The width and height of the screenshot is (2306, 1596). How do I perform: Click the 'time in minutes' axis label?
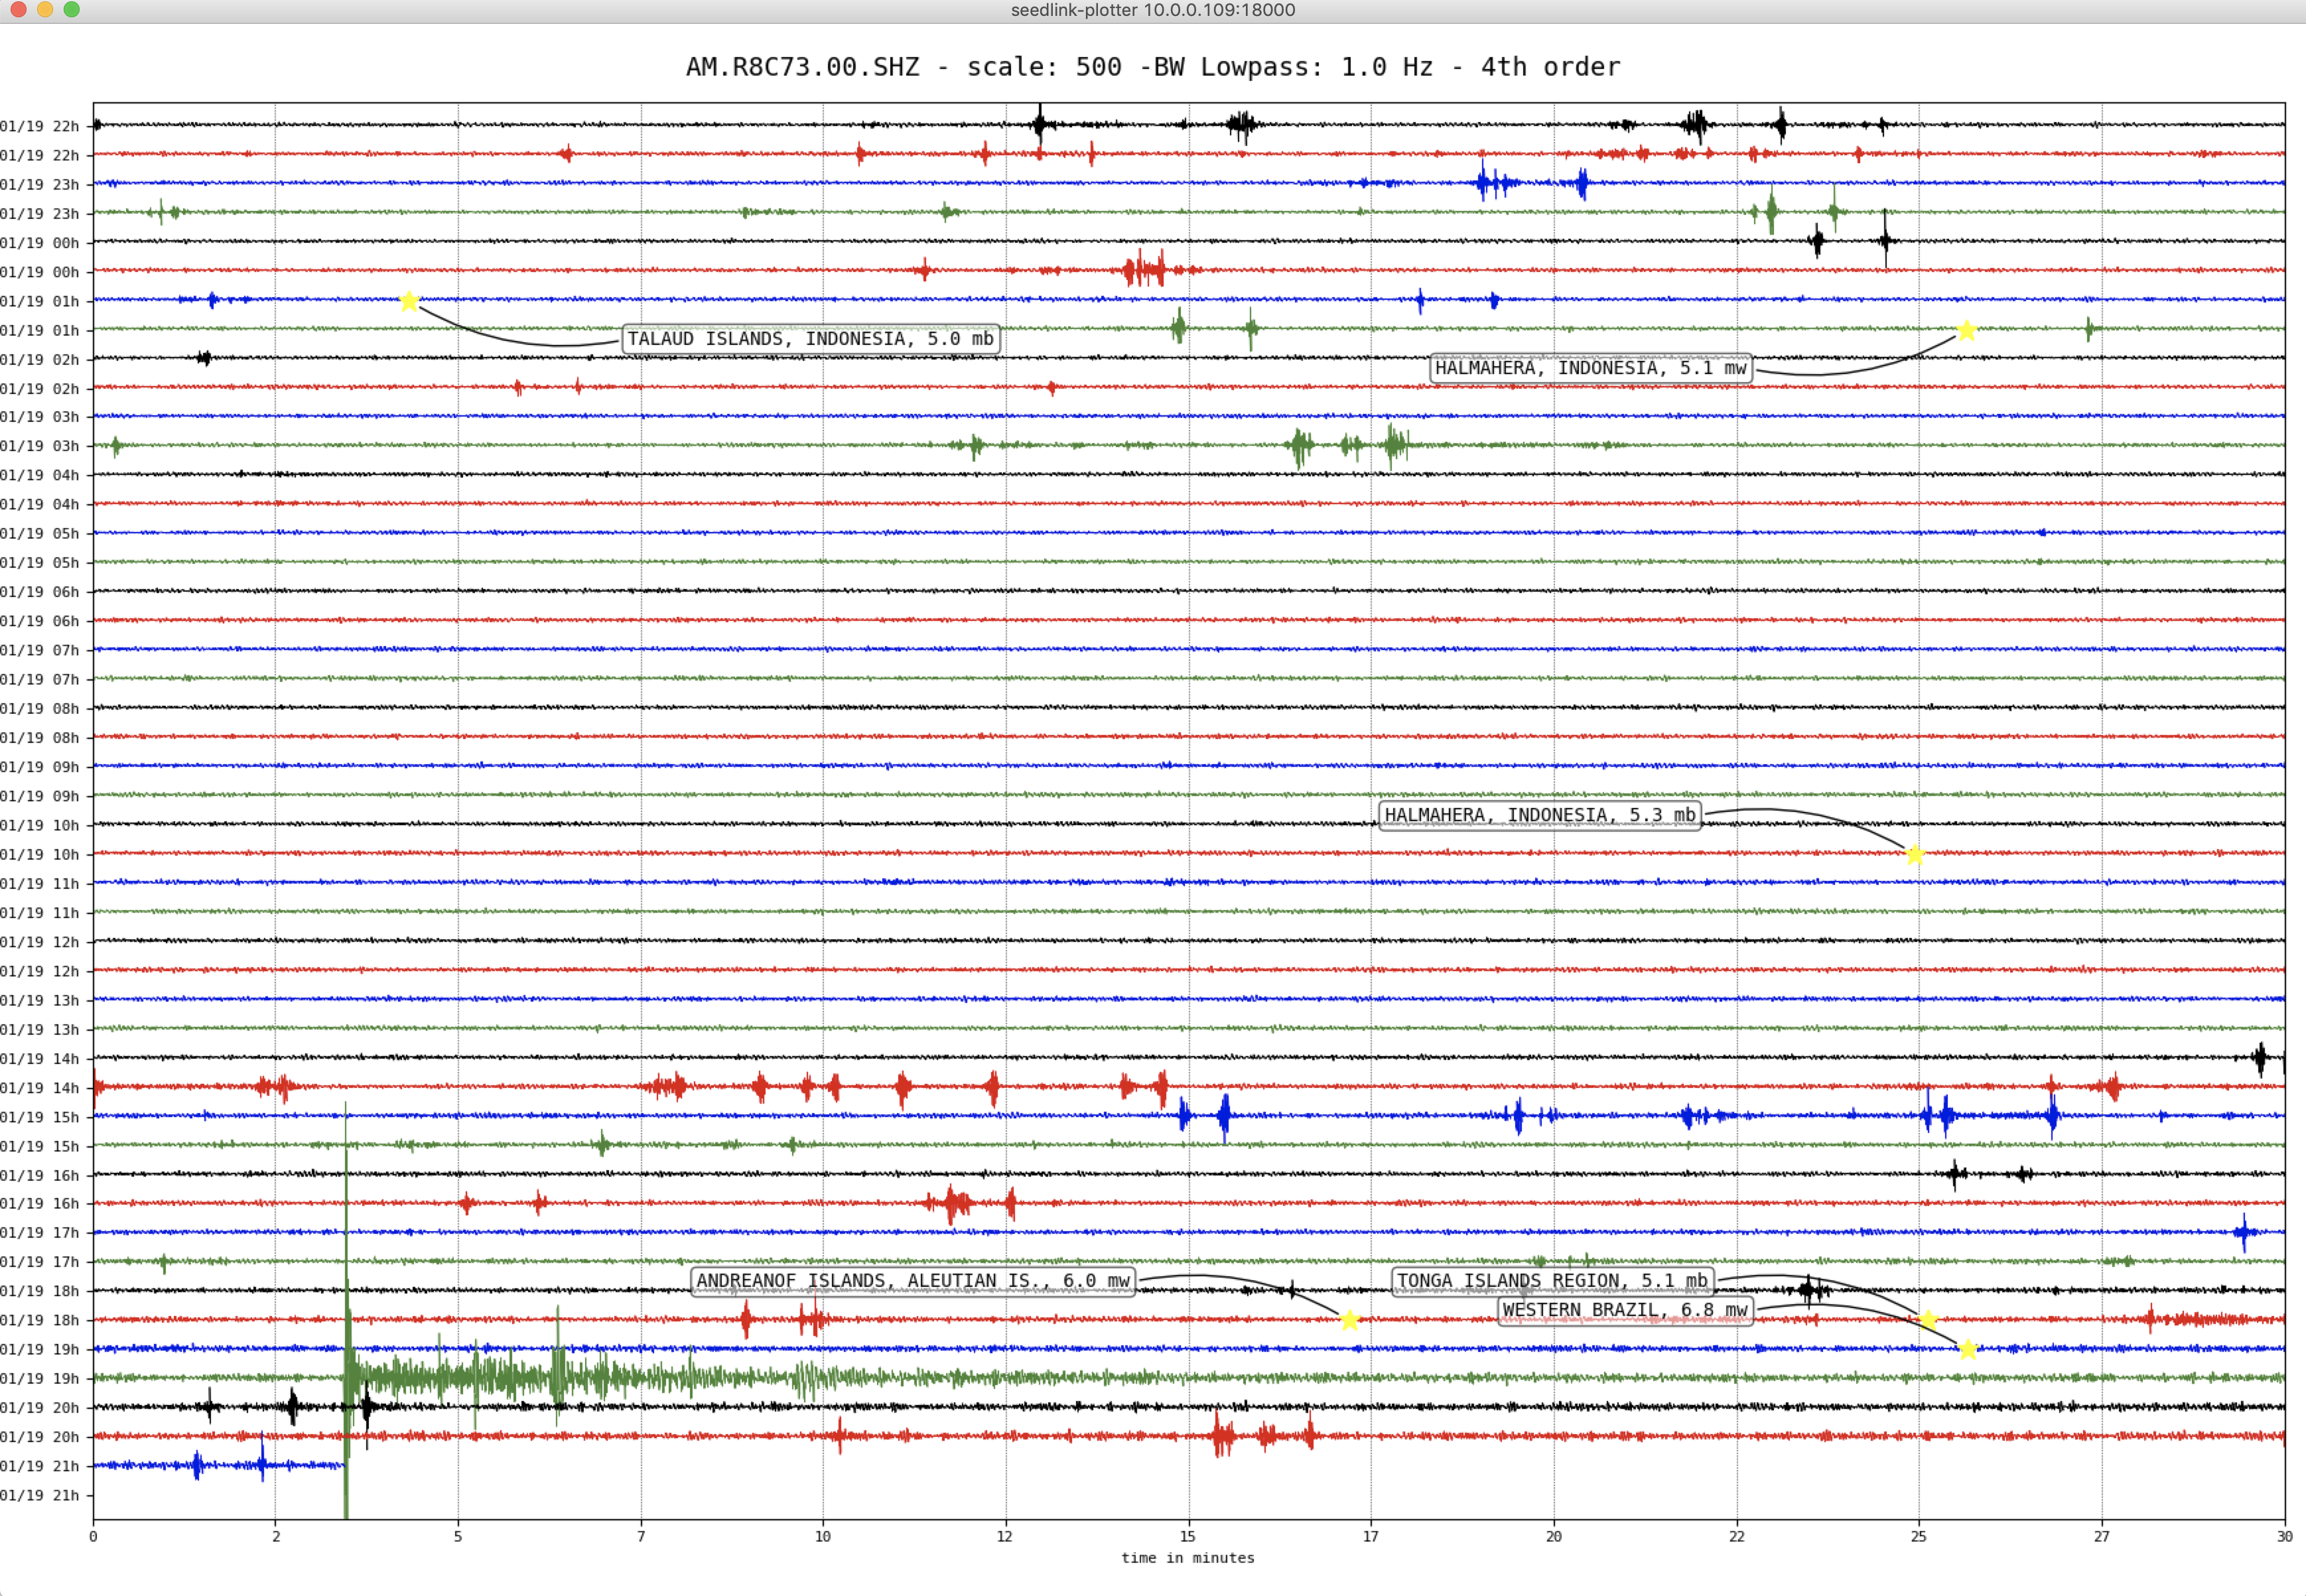click(x=1187, y=1558)
